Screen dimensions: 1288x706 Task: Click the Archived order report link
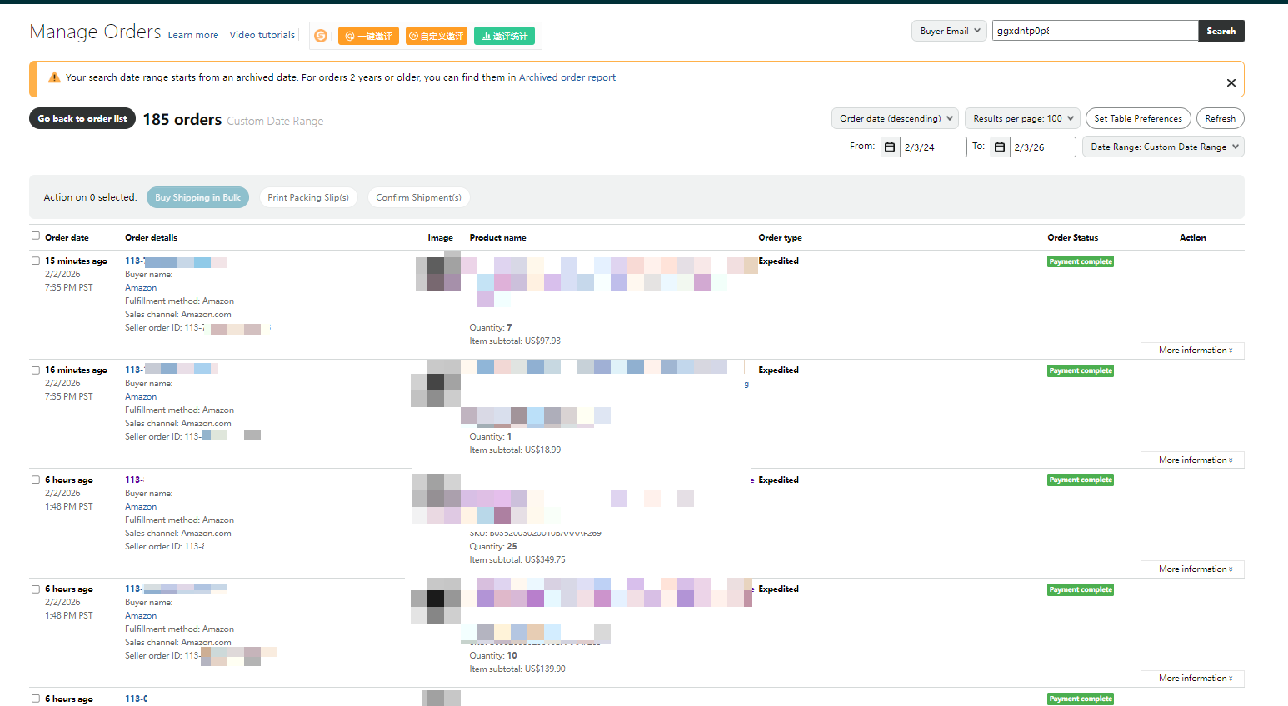pyautogui.click(x=567, y=77)
